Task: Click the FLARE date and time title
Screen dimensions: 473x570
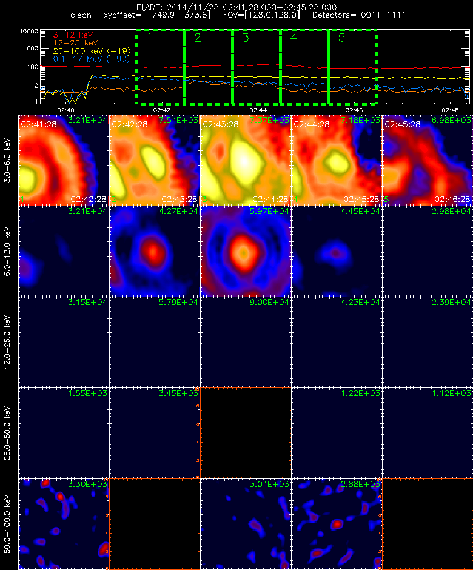Action: pyautogui.click(x=236, y=7)
